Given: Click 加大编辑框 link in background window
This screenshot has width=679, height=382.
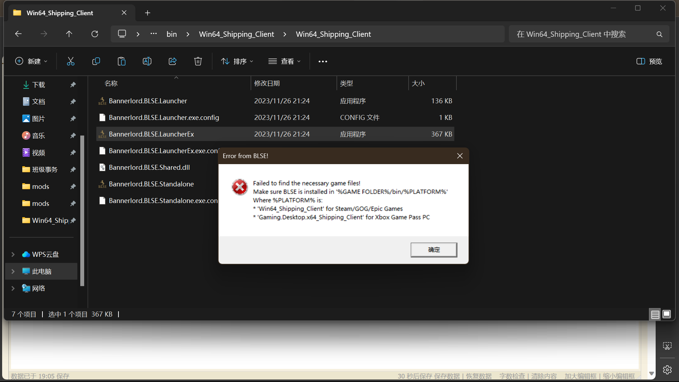Looking at the screenshot, I should click(x=580, y=376).
